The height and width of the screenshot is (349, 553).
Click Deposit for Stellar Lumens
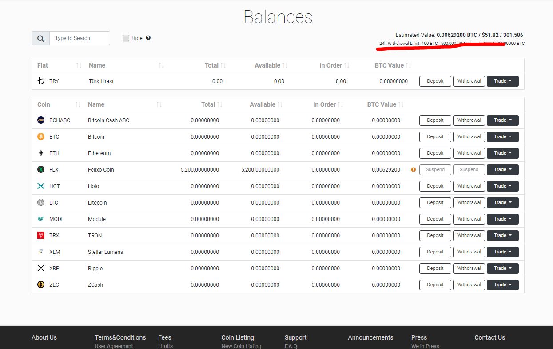click(x=435, y=252)
